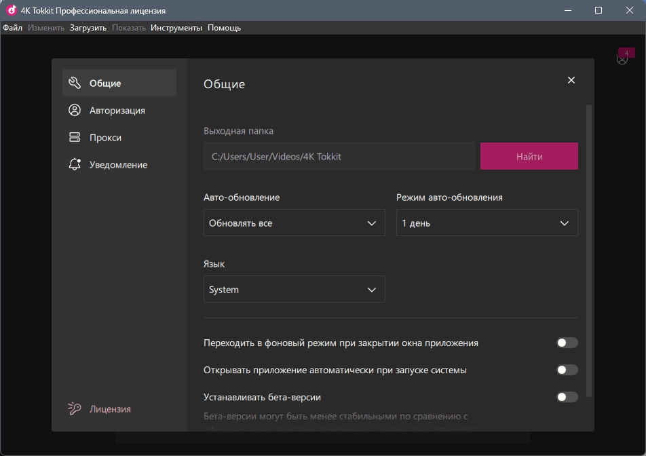
Task: Maximize the 4K Tokkit window
Action: (x=598, y=10)
